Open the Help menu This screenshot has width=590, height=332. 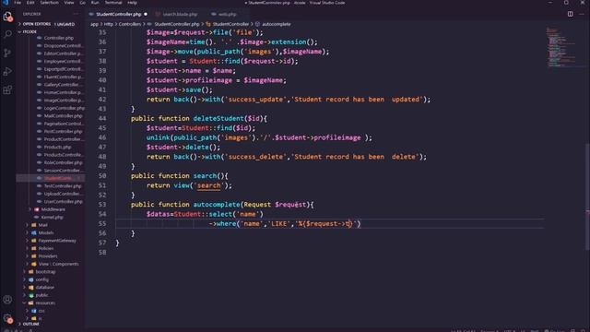point(132,3)
